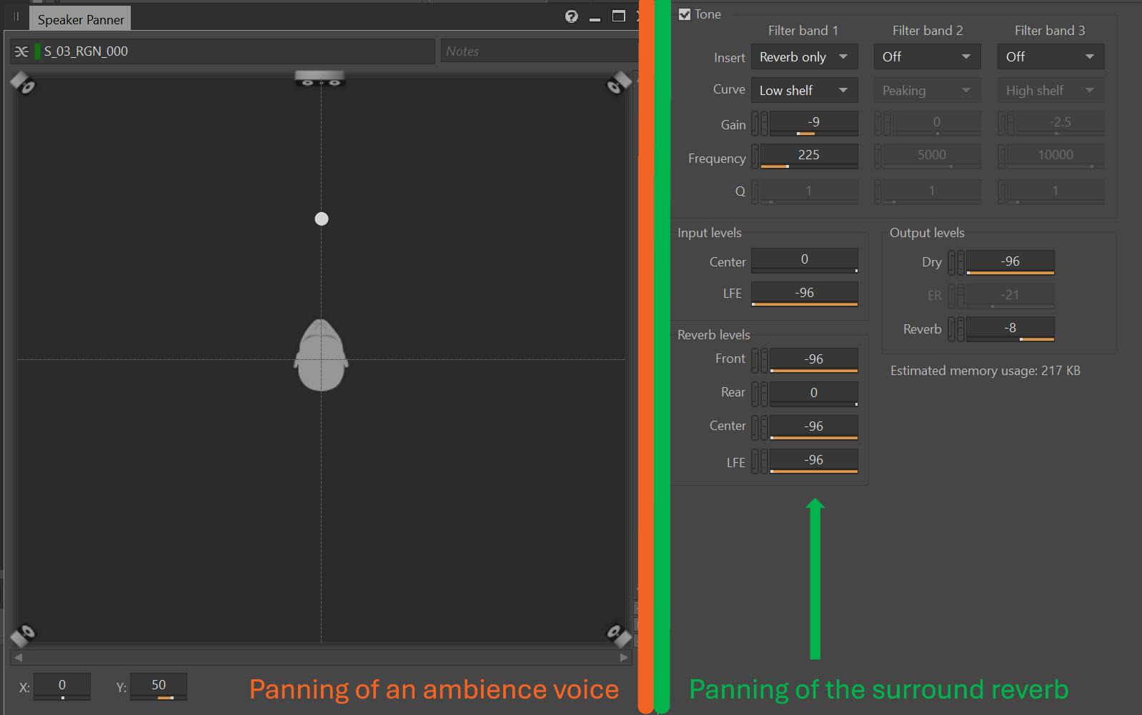Viewport: 1142px width, 715px height.
Task: Click the horizontal scrollbar right arrow
Action: point(624,657)
